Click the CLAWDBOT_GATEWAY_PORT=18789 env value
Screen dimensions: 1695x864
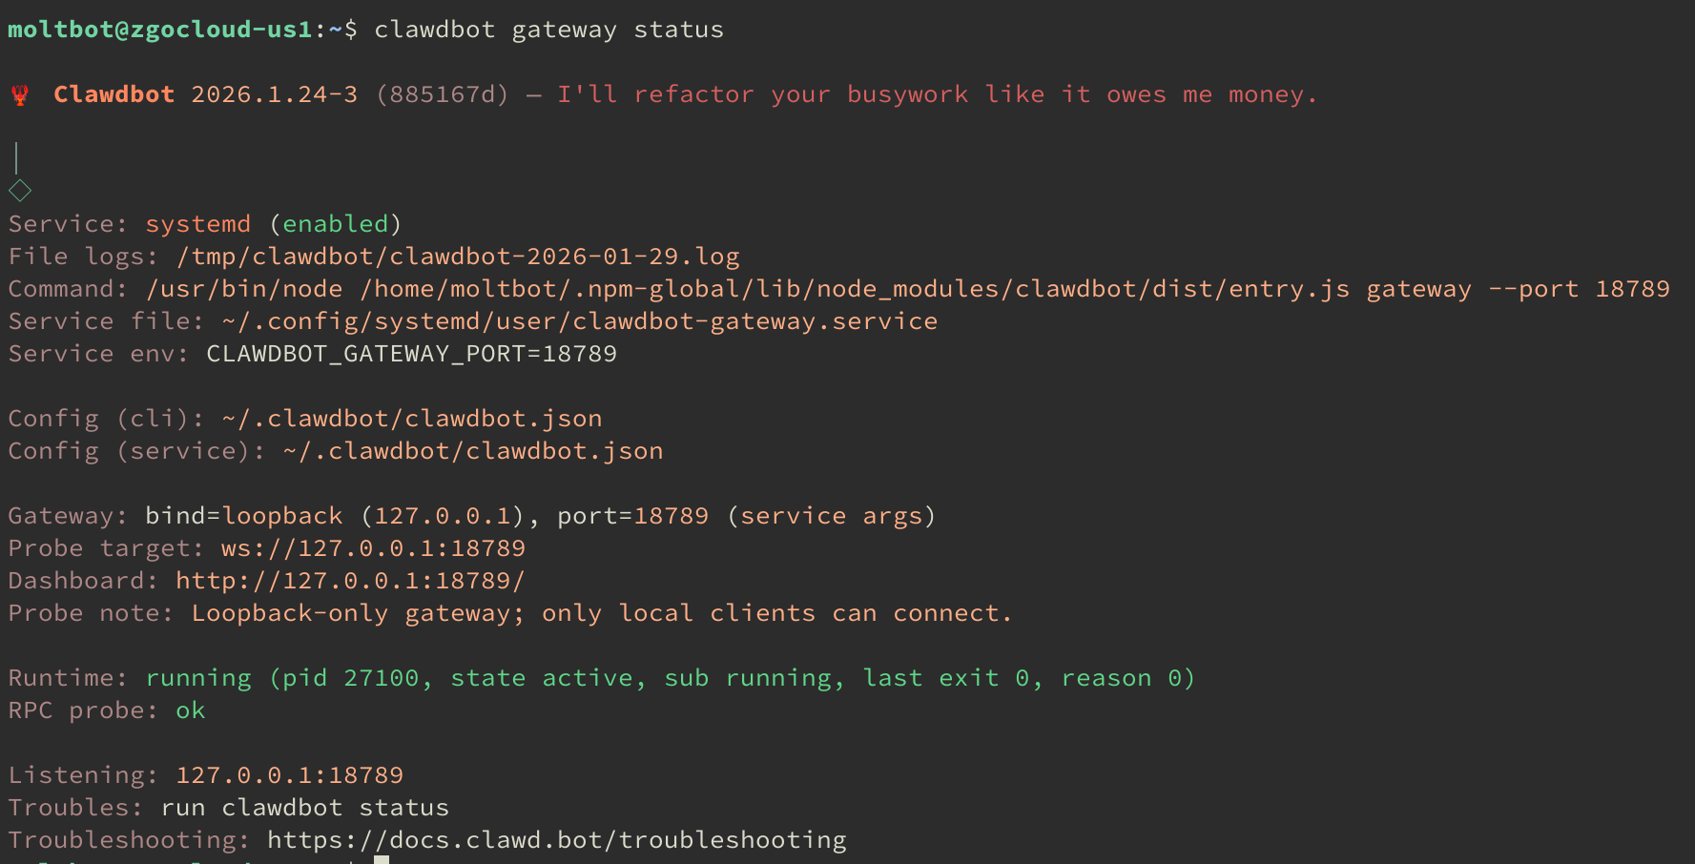pos(411,354)
